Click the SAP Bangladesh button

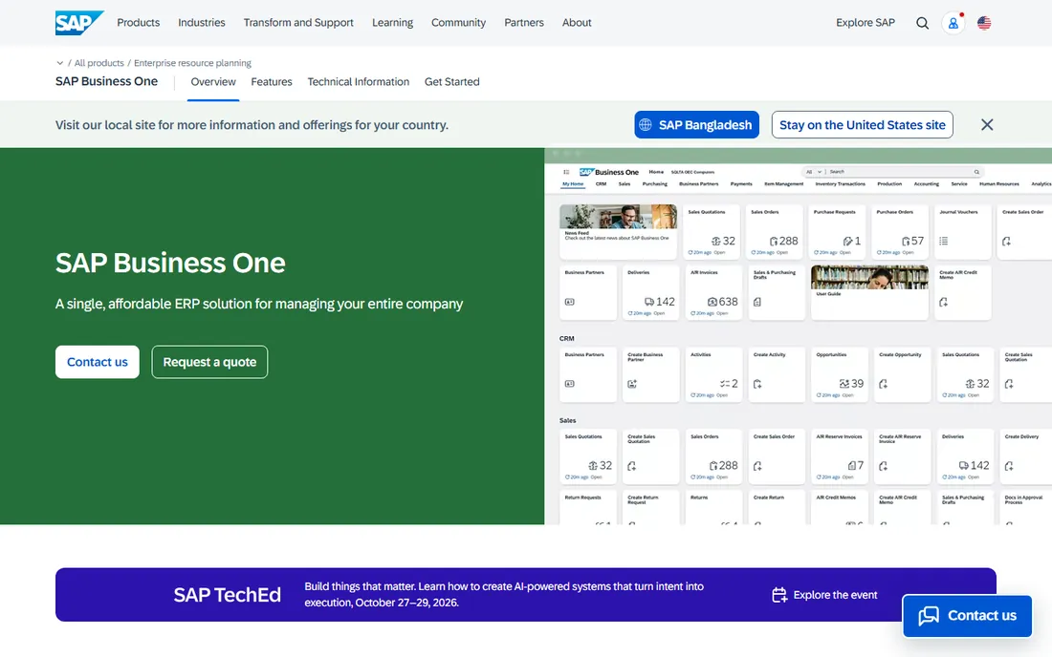696,124
